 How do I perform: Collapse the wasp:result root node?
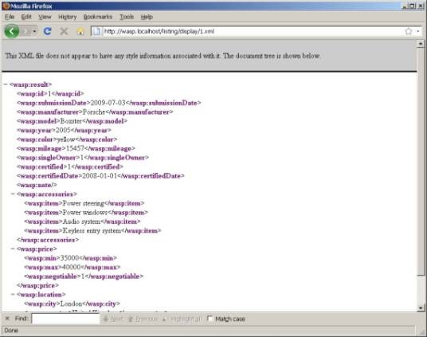coord(6,84)
